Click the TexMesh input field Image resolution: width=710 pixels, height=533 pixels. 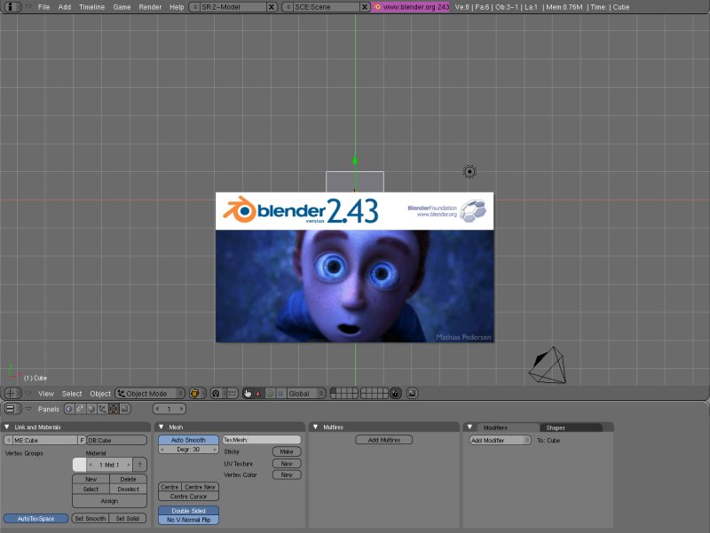(x=262, y=440)
